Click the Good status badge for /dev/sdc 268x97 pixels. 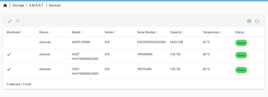click(x=241, y=55)
